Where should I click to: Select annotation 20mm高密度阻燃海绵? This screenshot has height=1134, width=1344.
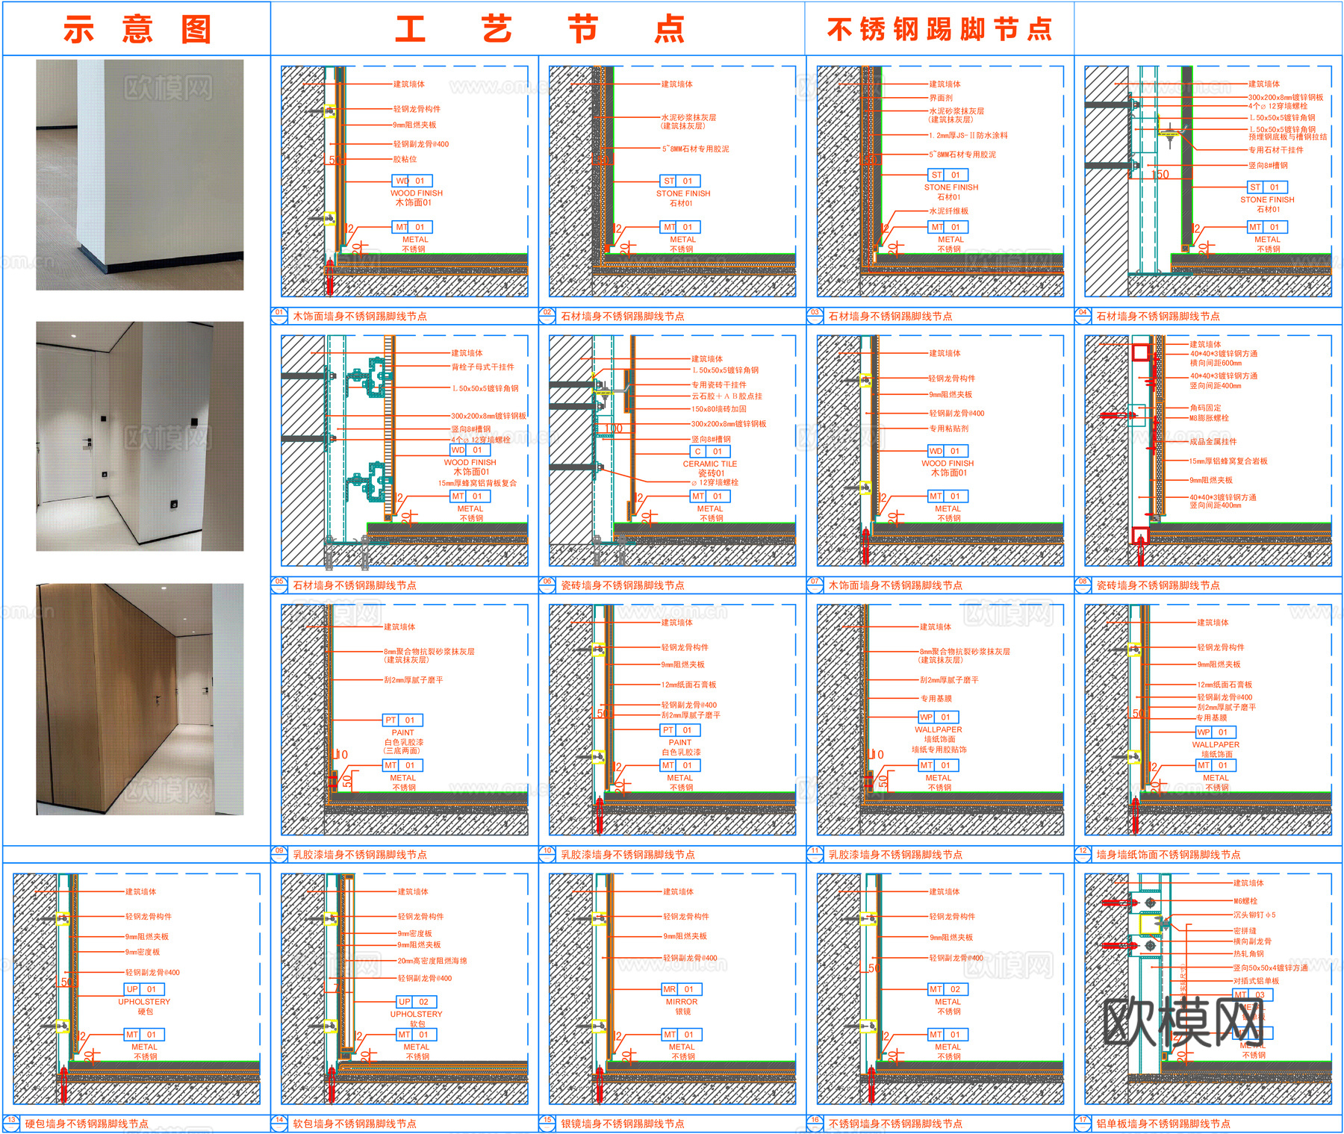tap(432, 961)
